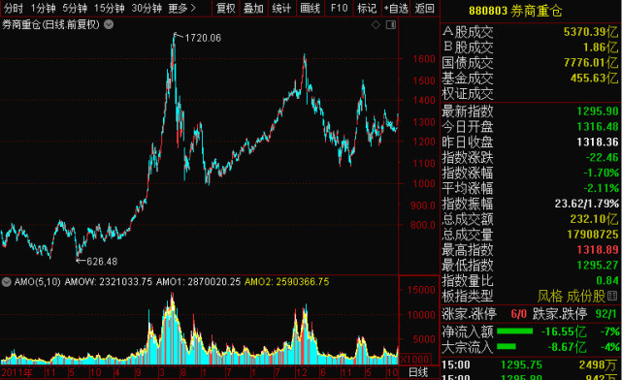
Task: Expand 更多 time period options
Action: [182, 8]
